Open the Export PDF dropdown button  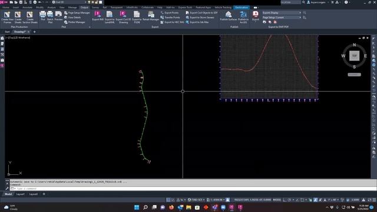coord(255,16)
